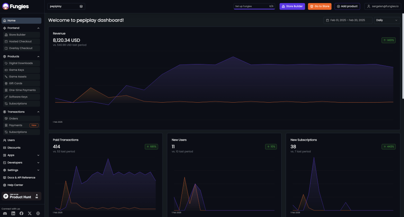Open the website globe icon

(x=38, y=213)
